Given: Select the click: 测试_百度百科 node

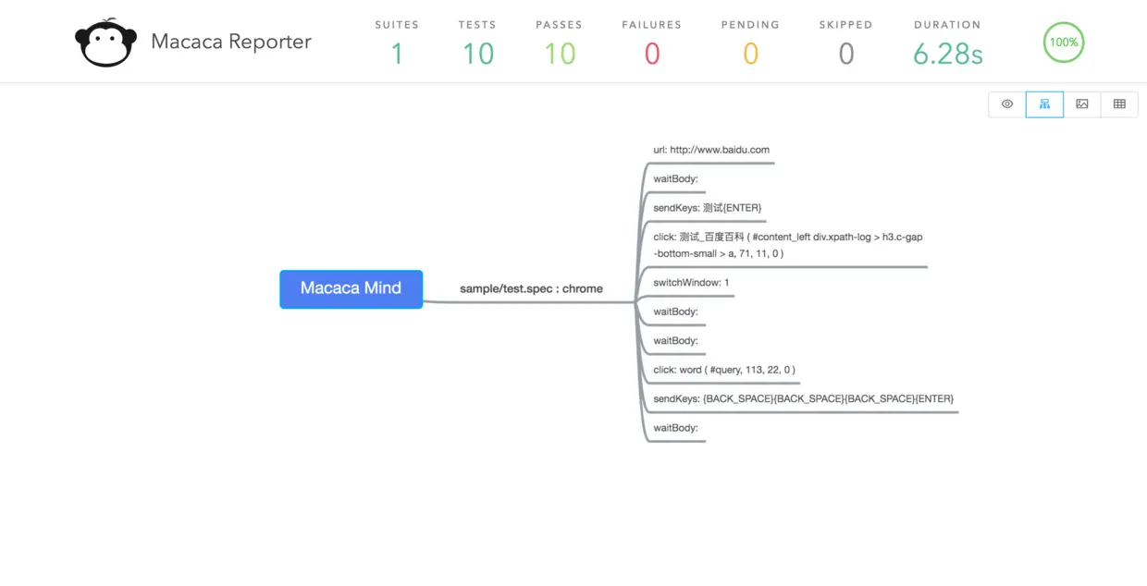Looking at the screenshot, I should (x=788, y=245).
